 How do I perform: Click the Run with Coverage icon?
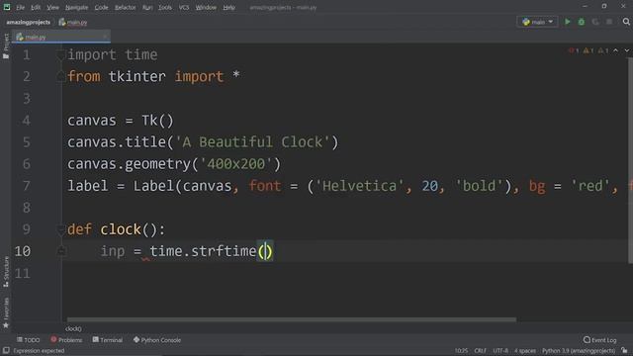pyautogui.click(x=595, y=22)
